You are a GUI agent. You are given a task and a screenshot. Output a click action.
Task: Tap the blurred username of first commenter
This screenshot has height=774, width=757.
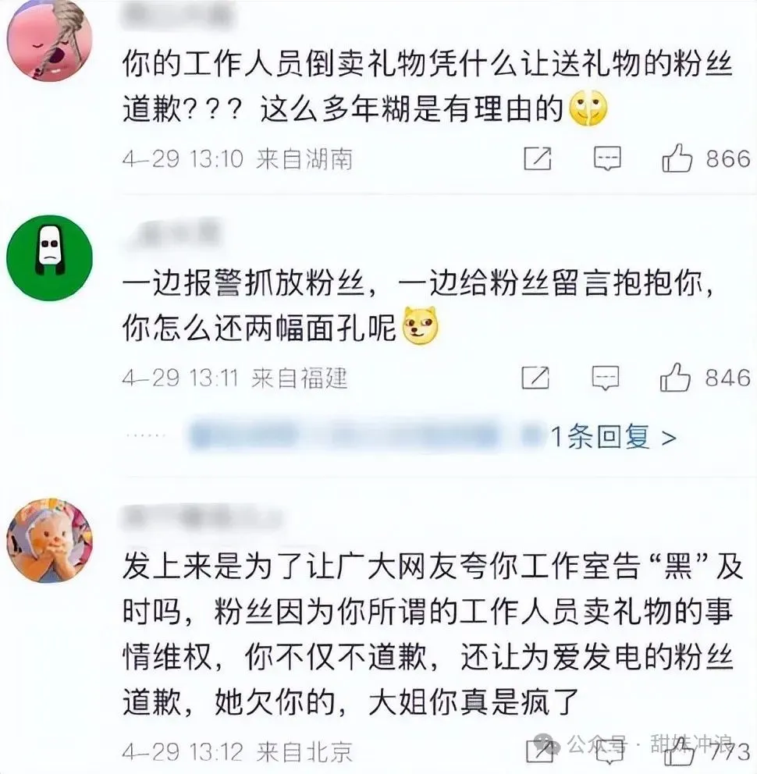[178, 15]
